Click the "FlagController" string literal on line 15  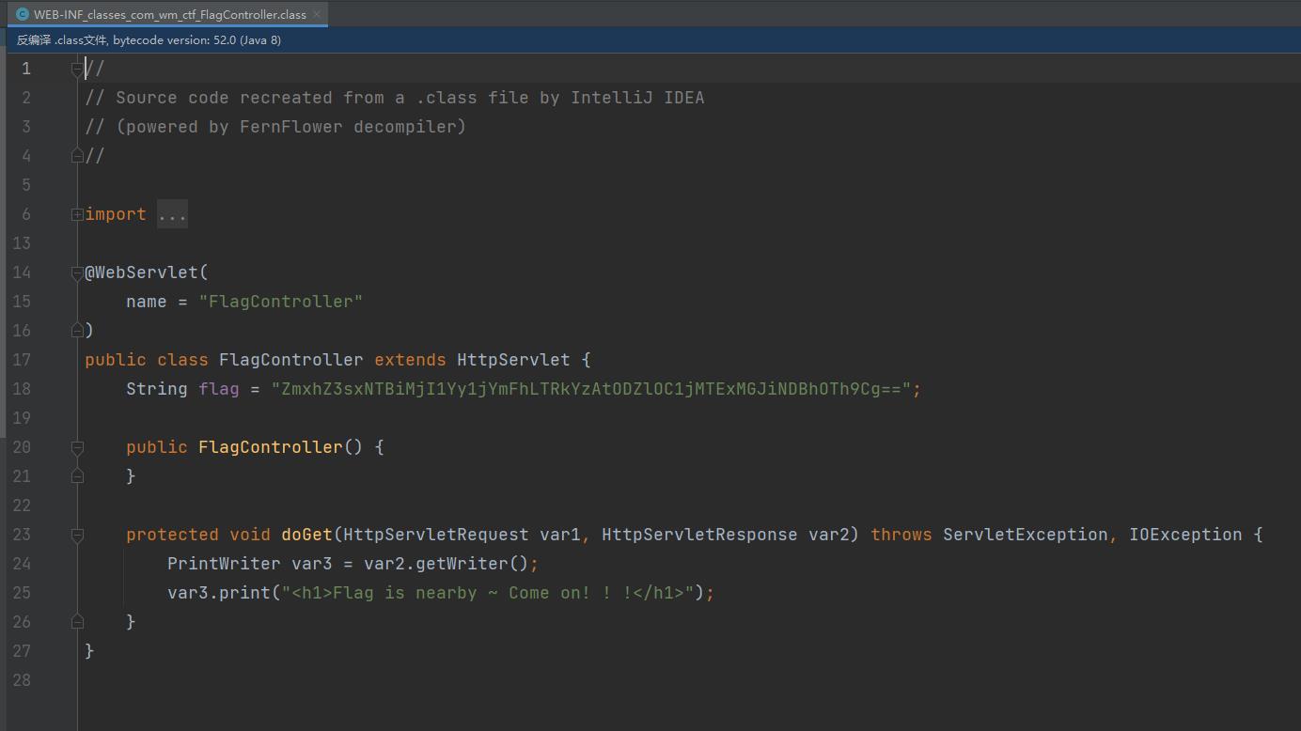281,302
